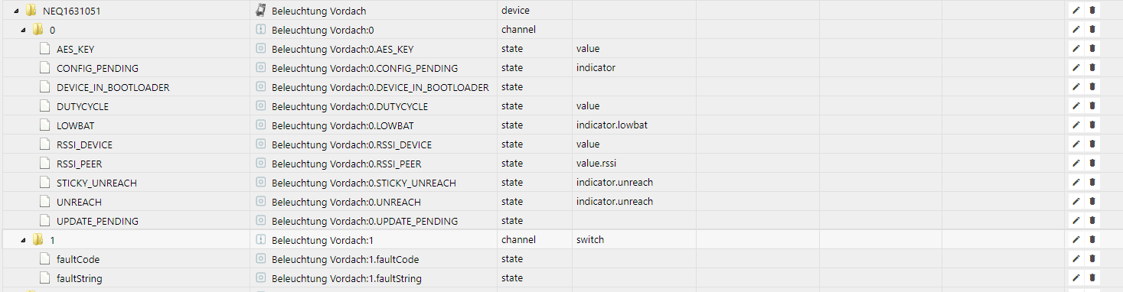
Task: Delete UNREACH state using trash icon
Action: pos(1092,202)
